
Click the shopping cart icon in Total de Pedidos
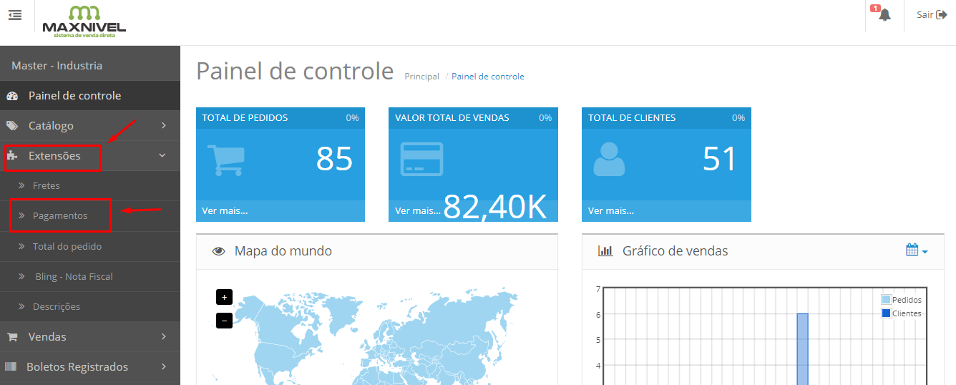pyautogui.click(x=225, y=160)
